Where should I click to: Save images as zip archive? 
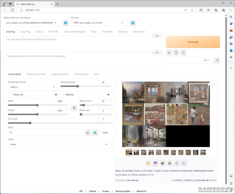[162, 163]
